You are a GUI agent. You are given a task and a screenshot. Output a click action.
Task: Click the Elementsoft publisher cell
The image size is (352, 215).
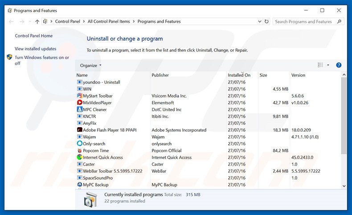click(x=163, y=103)
